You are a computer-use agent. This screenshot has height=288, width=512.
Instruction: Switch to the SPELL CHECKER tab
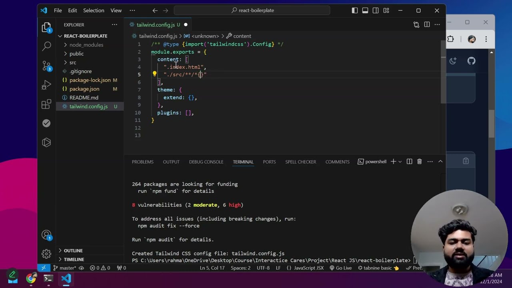click(301, 162)
